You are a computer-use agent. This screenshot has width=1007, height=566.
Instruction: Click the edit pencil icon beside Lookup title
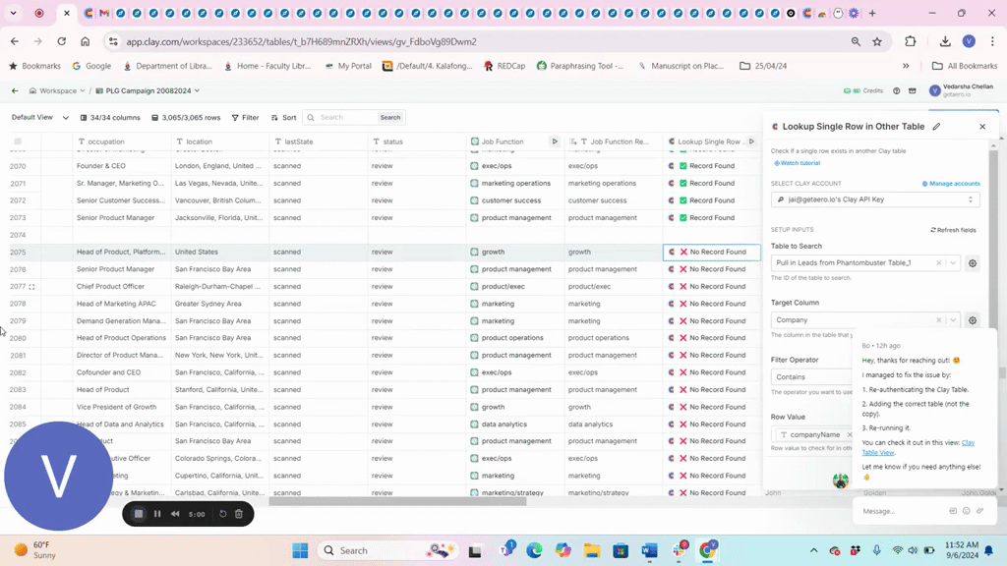pos(936,127)
